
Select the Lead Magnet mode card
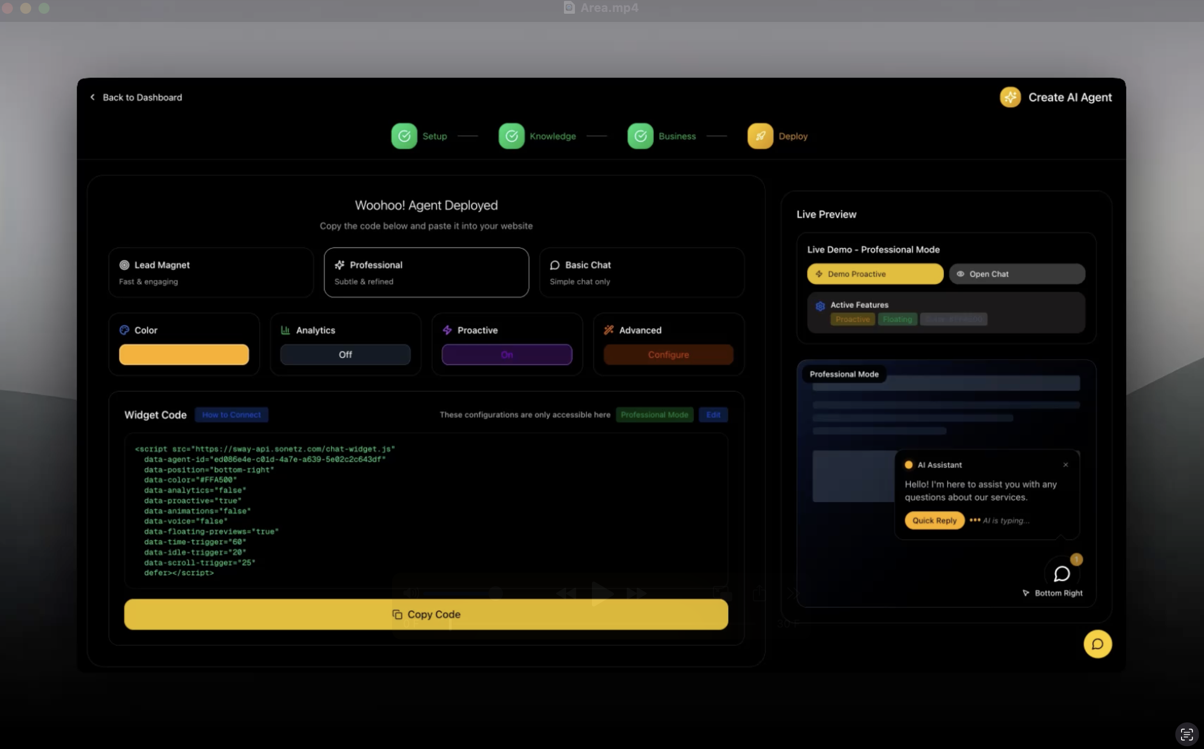click(210, 272)
